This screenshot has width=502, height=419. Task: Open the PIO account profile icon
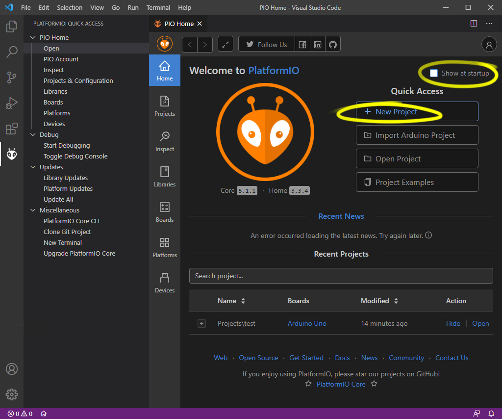point(489,45)
